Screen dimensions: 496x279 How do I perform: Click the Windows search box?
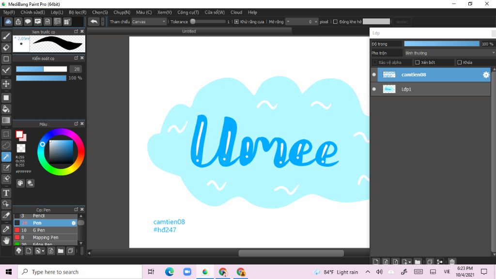click(x=80, y=272)
